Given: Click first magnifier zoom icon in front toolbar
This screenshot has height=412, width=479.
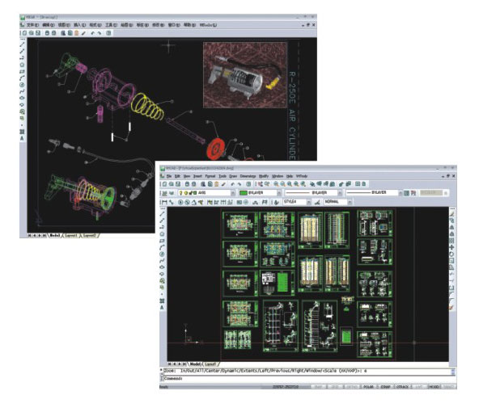Looking at the screenshot, I should (276, 184).
